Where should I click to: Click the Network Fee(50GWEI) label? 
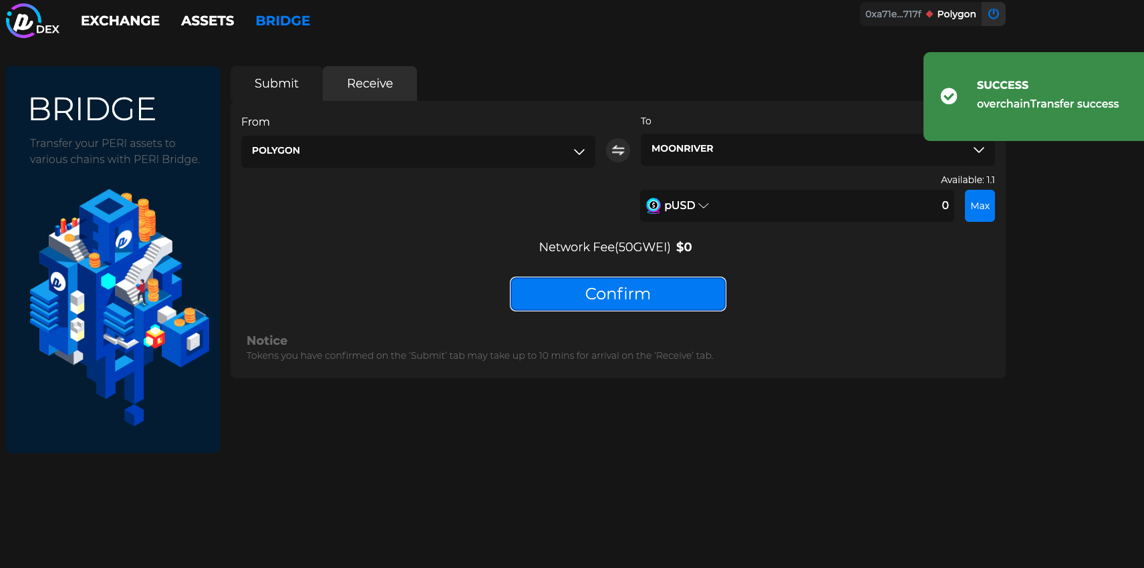tap(605, 247)
